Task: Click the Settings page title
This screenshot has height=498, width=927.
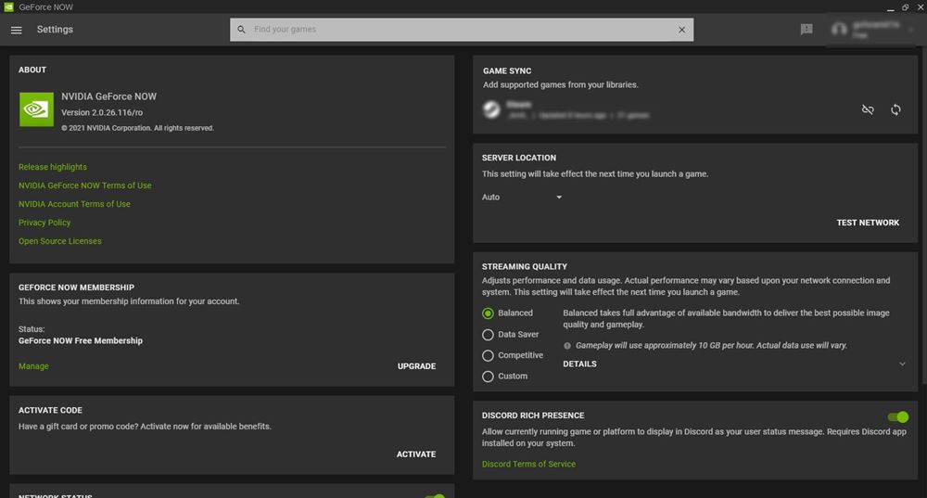Action: [55, 29]
